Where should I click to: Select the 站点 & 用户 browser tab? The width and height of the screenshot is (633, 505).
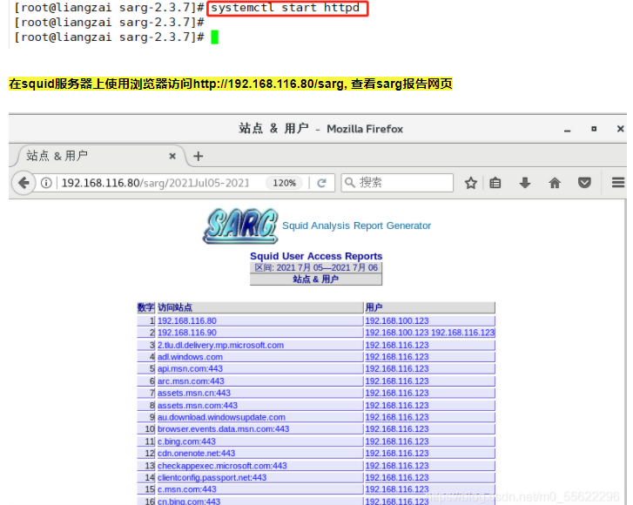[x=99, y=156]
